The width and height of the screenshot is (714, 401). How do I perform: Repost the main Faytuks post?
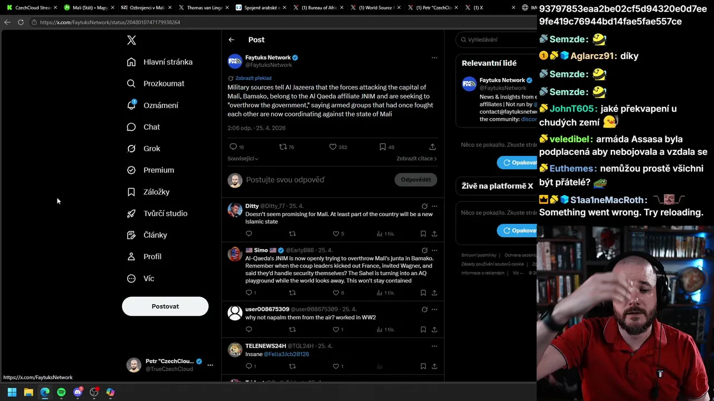coord(283,146)
